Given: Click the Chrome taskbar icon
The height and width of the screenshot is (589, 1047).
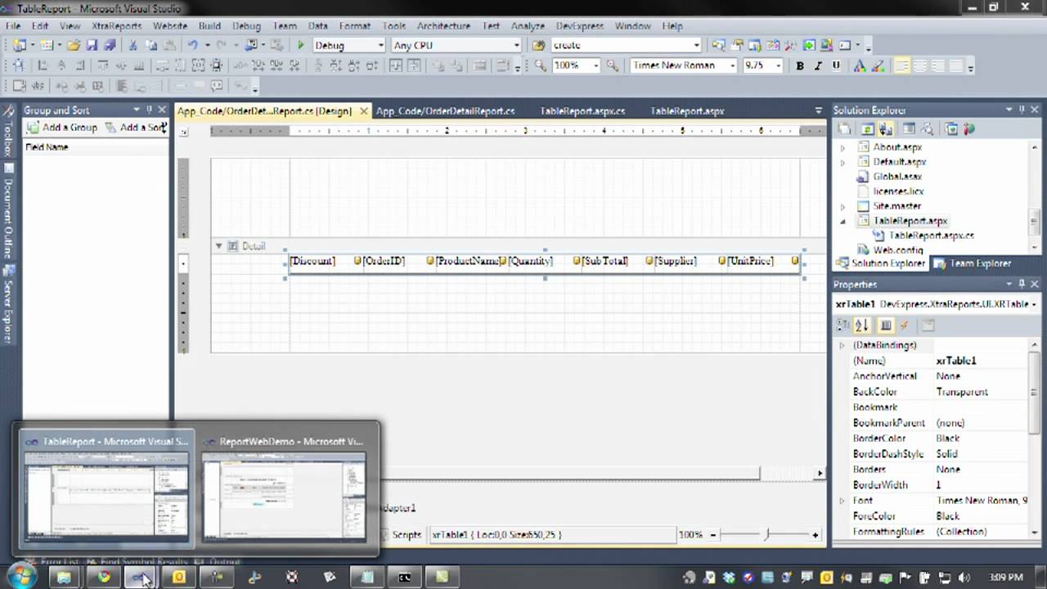Looking at the screenshot, I should pos(104,577).
